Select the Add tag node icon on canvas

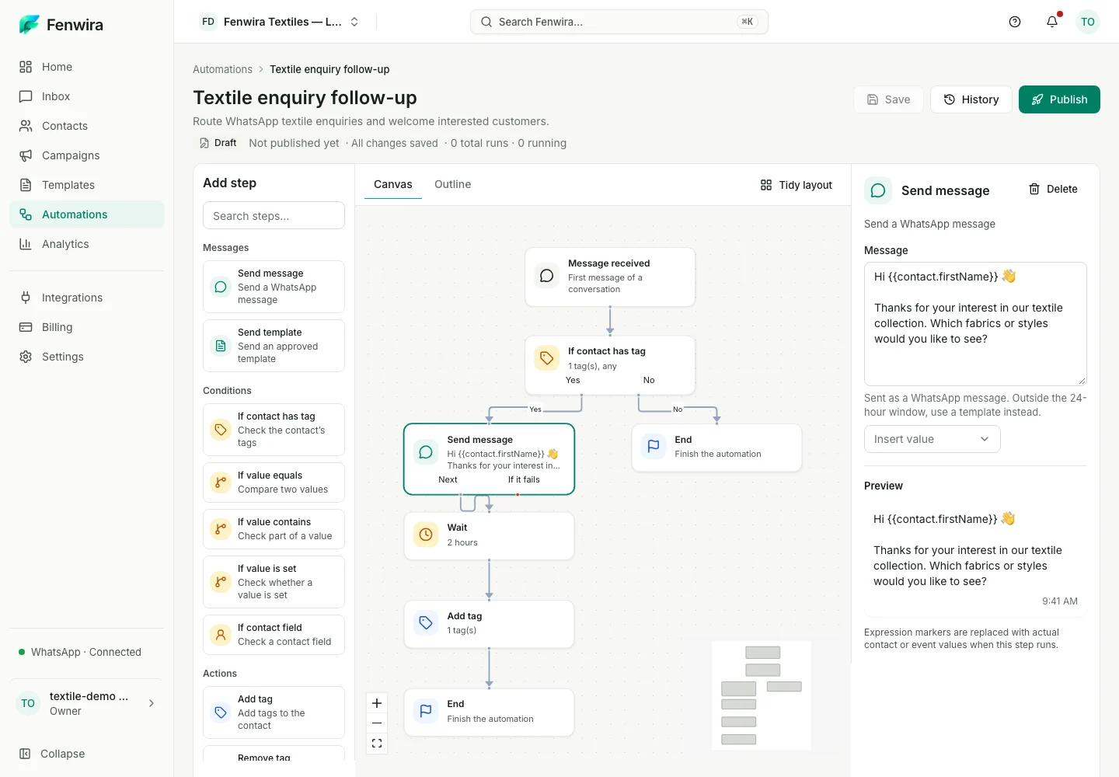pos(426,622)
